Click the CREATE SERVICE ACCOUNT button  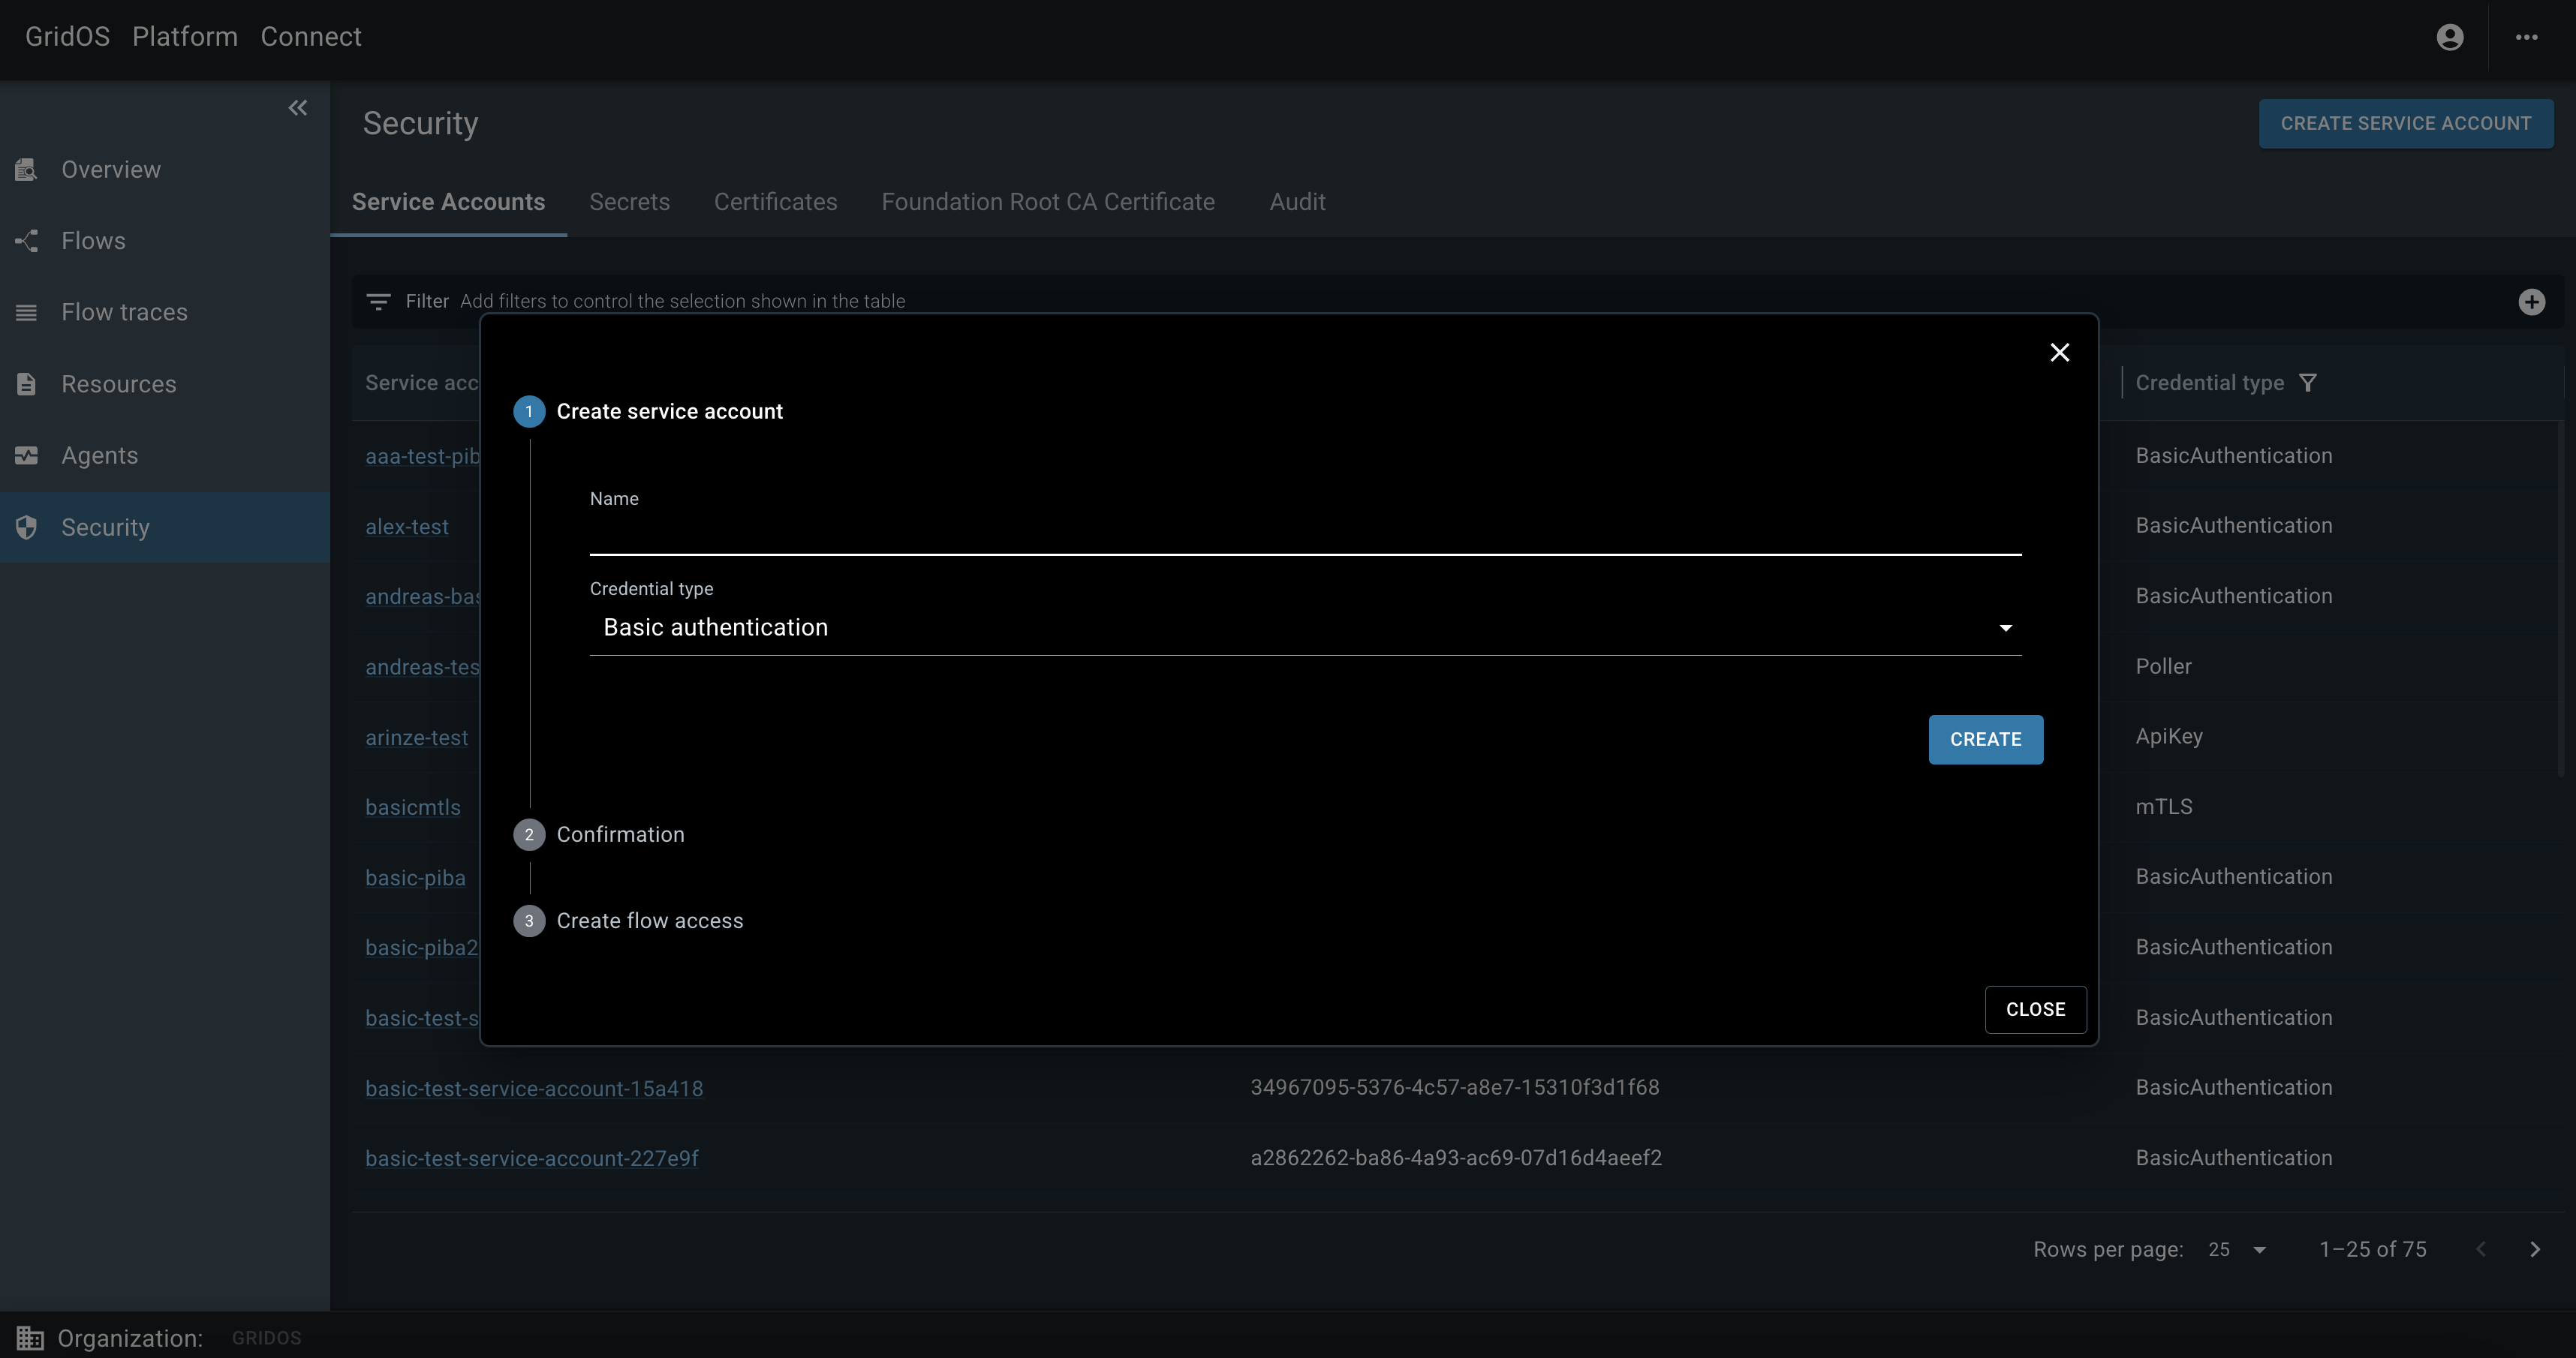[2405, 124]
